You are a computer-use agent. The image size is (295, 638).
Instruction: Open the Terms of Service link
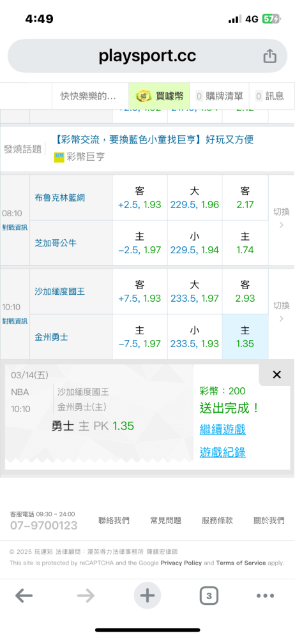(241, 563)
